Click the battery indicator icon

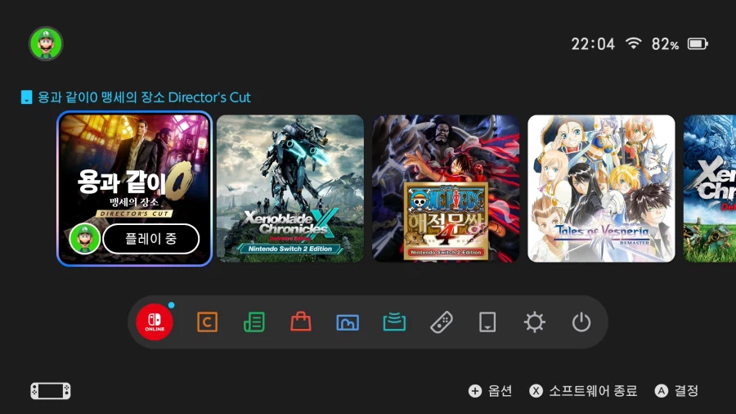[x=697, y=44]
